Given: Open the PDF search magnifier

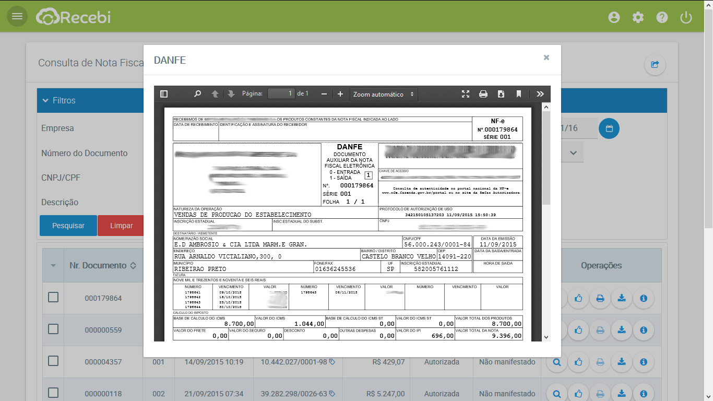Looking at the screenshot, I should pos(197,94).
